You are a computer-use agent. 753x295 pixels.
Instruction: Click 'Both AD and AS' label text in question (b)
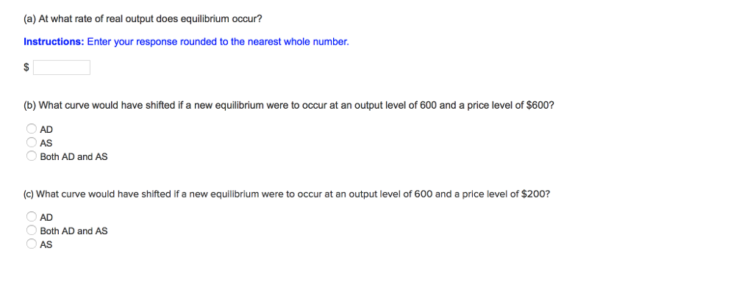coord(74,157)
